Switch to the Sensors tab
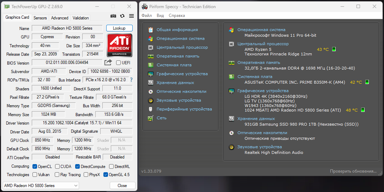Screen dimensions: 384x192 [x=40, y=18]
